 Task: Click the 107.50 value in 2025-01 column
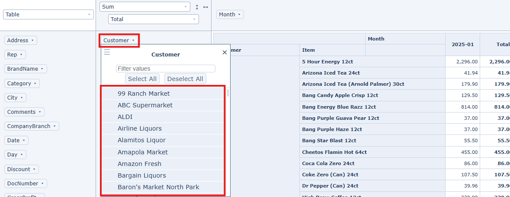tap(462, 175)
